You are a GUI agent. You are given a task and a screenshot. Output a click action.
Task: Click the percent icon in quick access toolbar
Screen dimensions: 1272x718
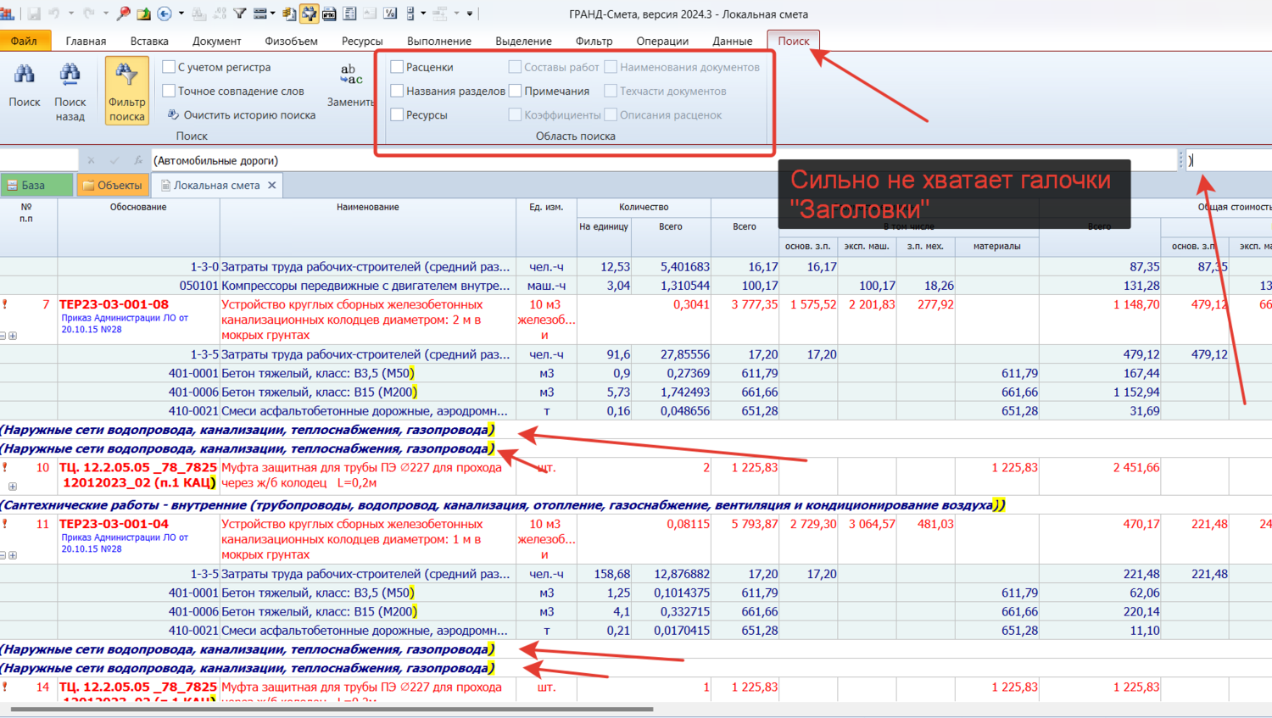click(x=390, y=14)
